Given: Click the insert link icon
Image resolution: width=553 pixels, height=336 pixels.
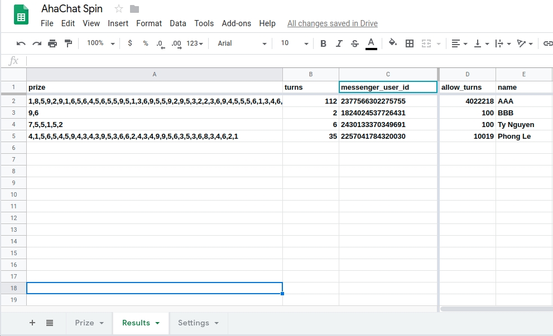Looking at the screenshot, I should (x=548, y=43).
